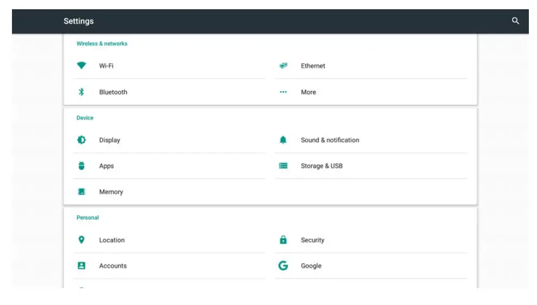Click the Settings title in header
Image resolution: width=537 pixels, height=305 pixels.
(79, 21)
